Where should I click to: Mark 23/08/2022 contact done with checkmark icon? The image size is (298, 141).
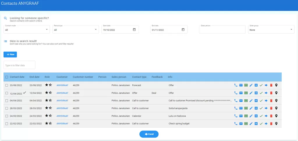click(x=261, y=85)
